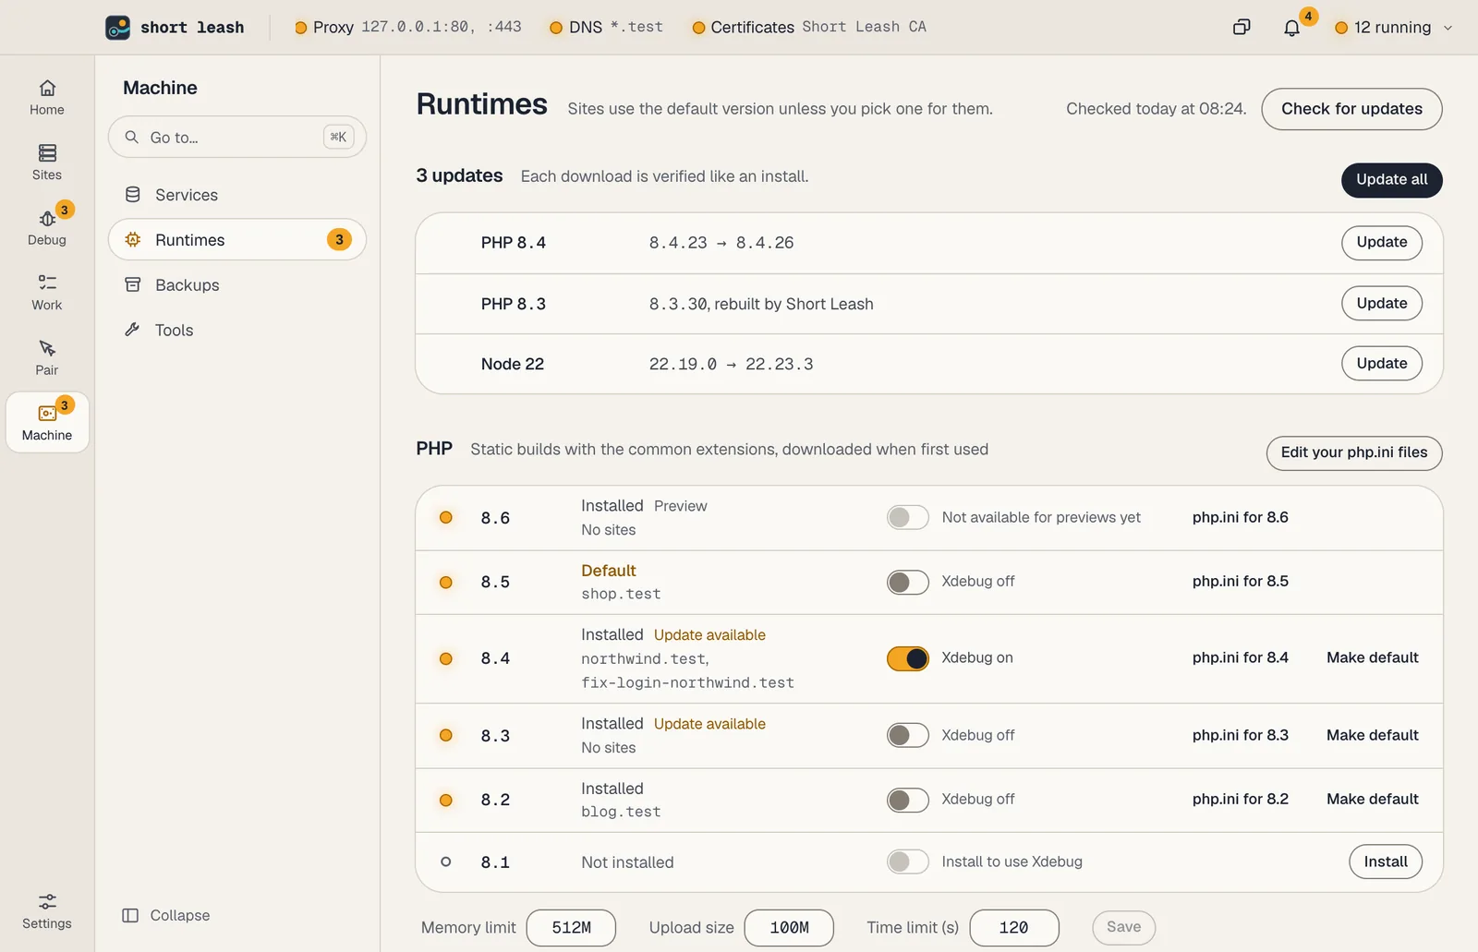The height and width of the screenshot is (952, 1478).
Task: Open the Tools menu item
Action: tap(237, 331)
